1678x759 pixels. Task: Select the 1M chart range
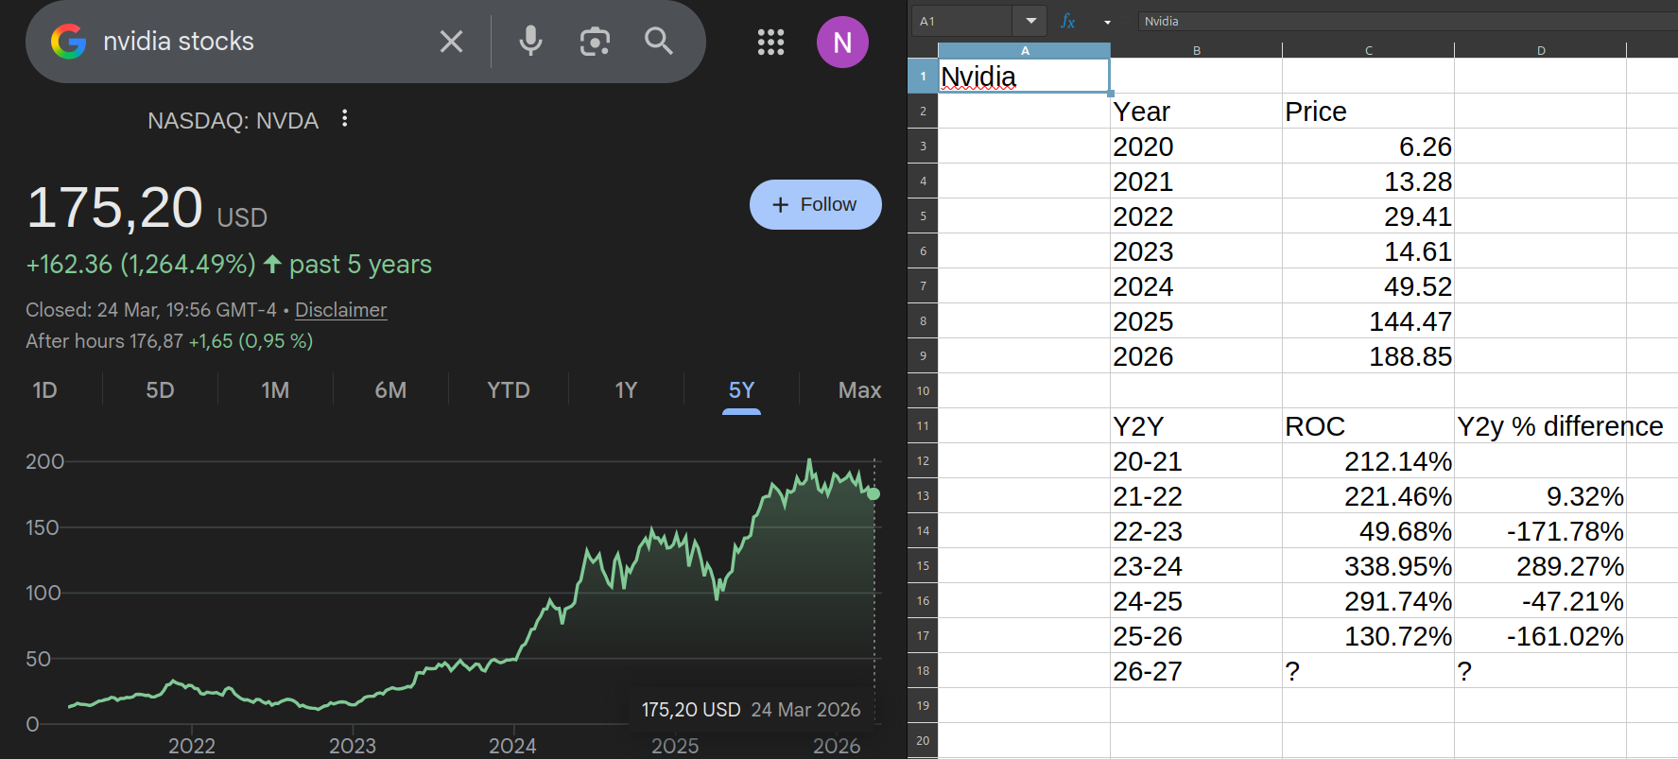(x=275, y=390)
